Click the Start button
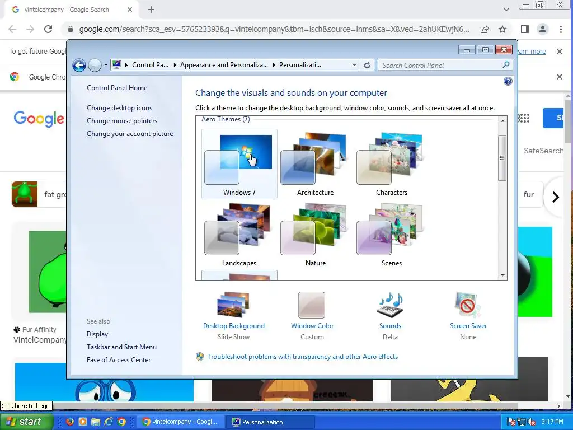 point(26,422)
